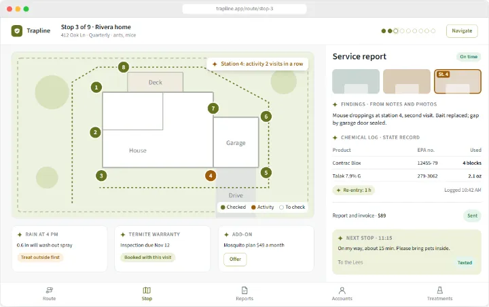Open the Route tab label

[x=50, y=299]
